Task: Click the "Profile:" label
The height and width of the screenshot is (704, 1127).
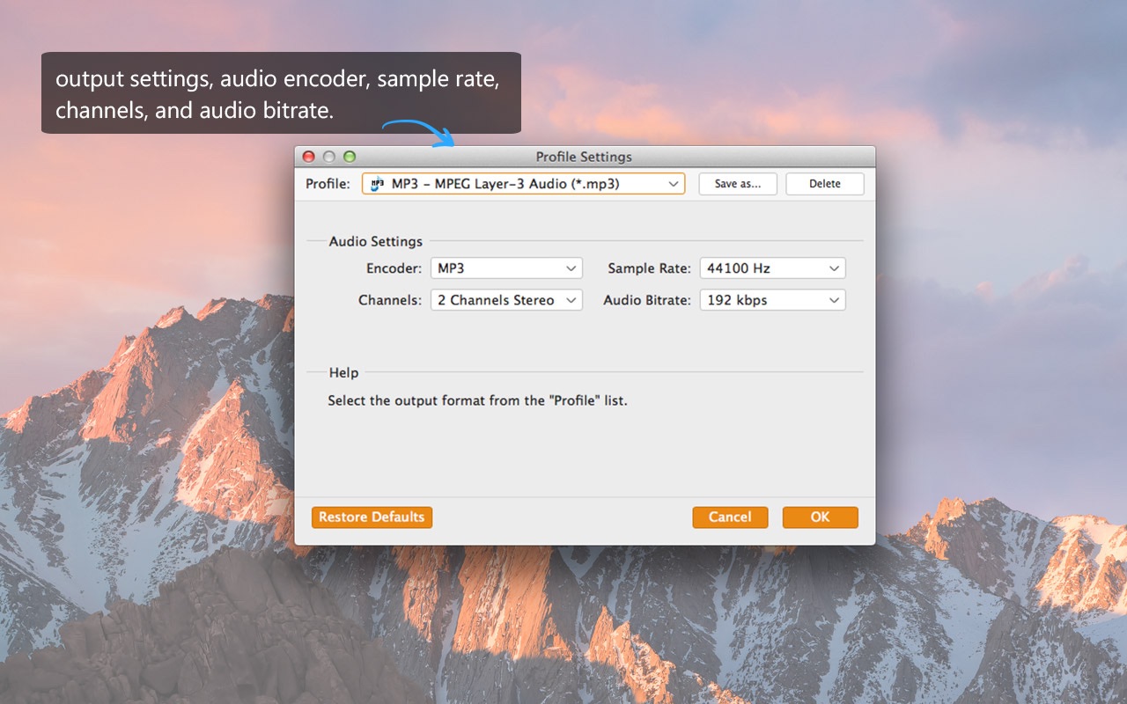Action: coord(328,184)
